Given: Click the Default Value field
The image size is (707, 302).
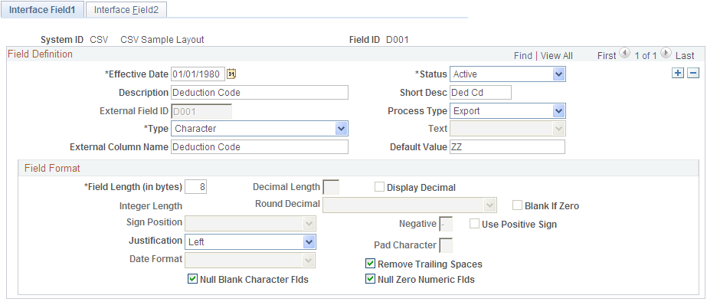Looking at the screenshot, I should click(x=507, y=146).
